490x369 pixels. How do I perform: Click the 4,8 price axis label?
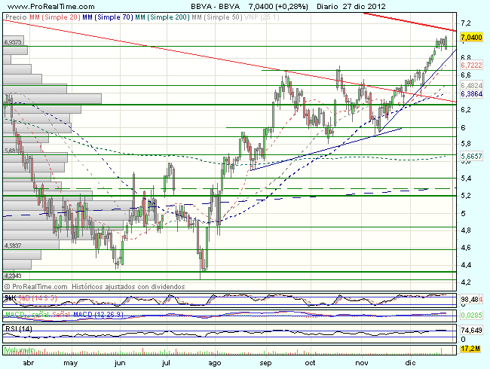[x=465, y=230]
